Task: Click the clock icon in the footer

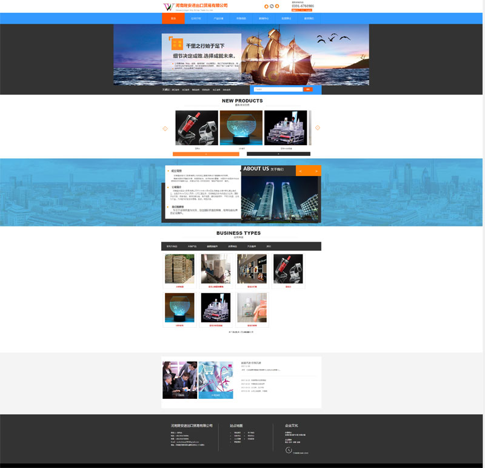Action: 289,450
